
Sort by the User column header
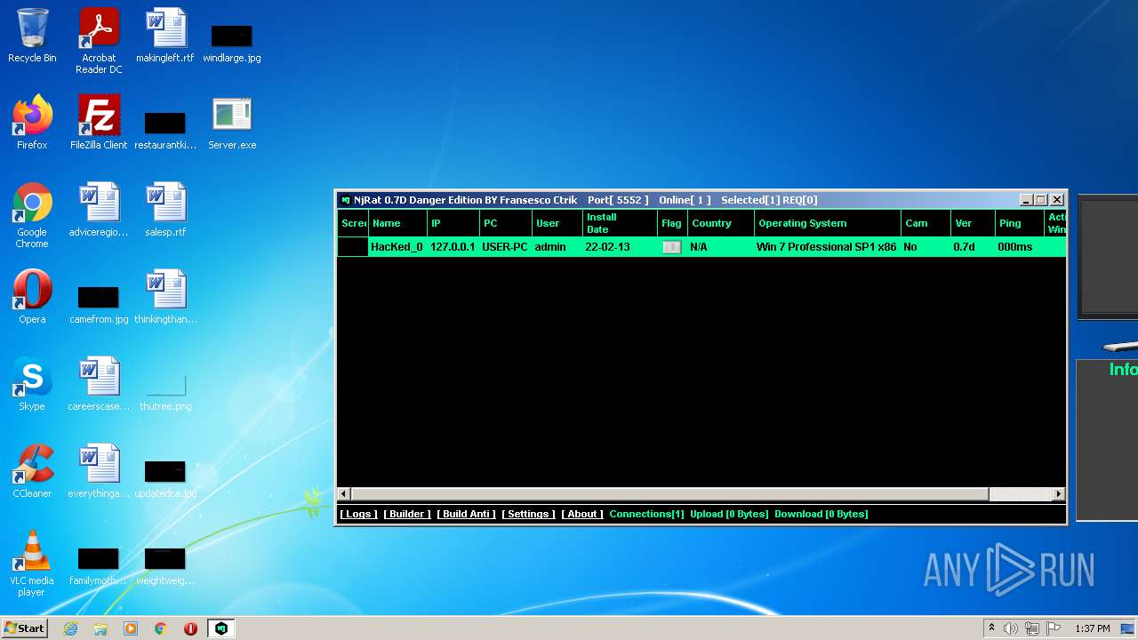coord(557,223)
